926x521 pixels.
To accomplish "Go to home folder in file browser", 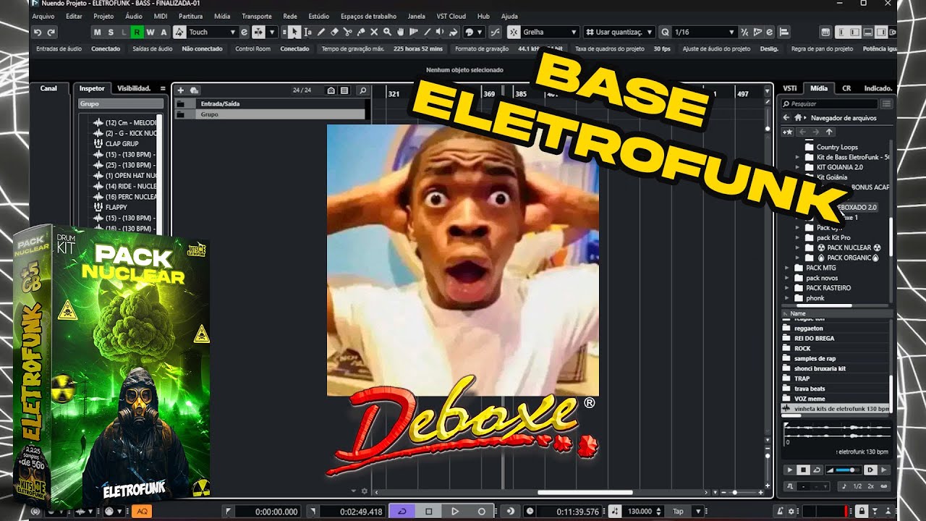I will click(x=798, y=118).
